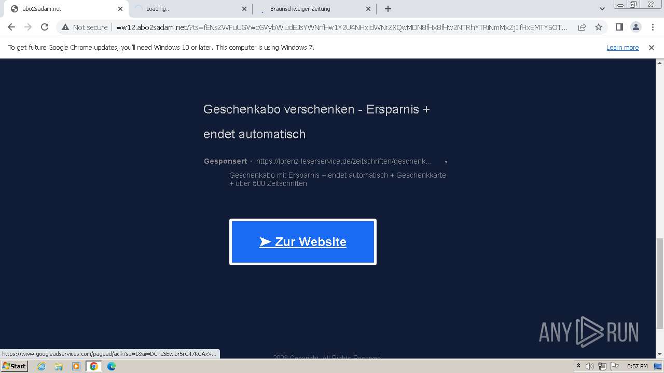Viewport: 664px width, 373px height.
Task: Open the Action Center flag icon
Action: (x=615, y=366)
